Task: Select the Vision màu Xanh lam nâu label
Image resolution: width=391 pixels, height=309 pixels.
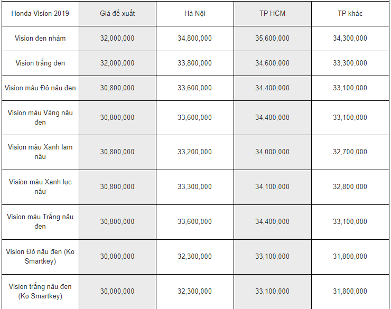Action: tap(40, 152)
